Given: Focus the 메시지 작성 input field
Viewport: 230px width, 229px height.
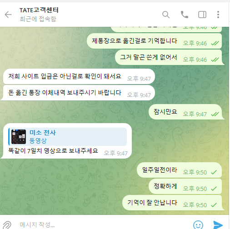Looking at the screenshot, I should pyautogui.click(x=103, y=225).
